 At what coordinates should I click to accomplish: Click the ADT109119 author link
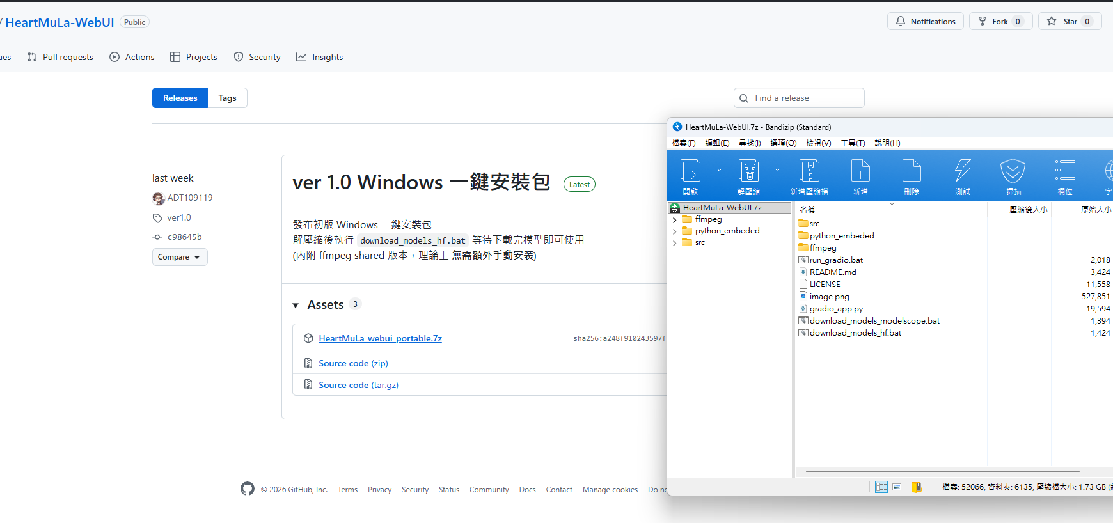(190, 198)
